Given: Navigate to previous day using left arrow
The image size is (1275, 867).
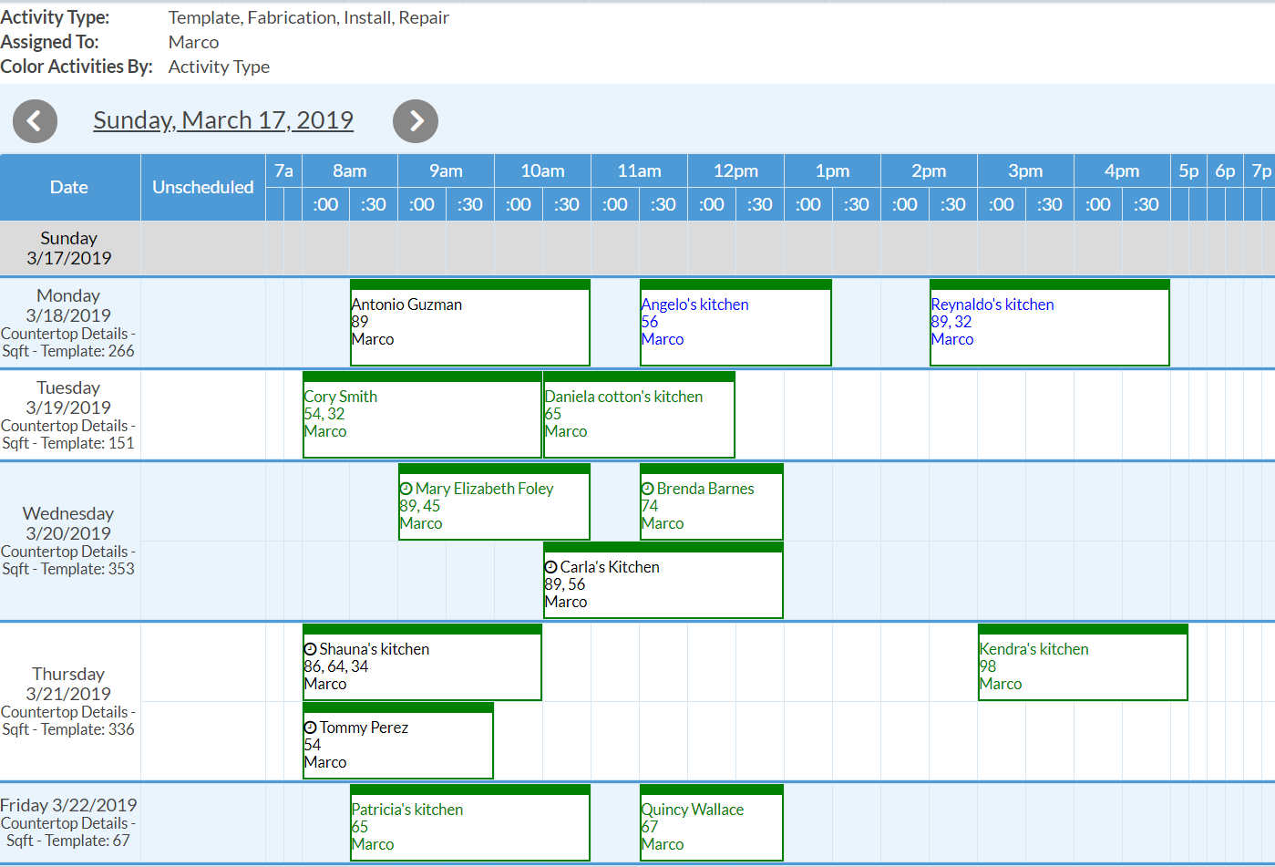Looking at the screenshot, I should pos(35,120).
